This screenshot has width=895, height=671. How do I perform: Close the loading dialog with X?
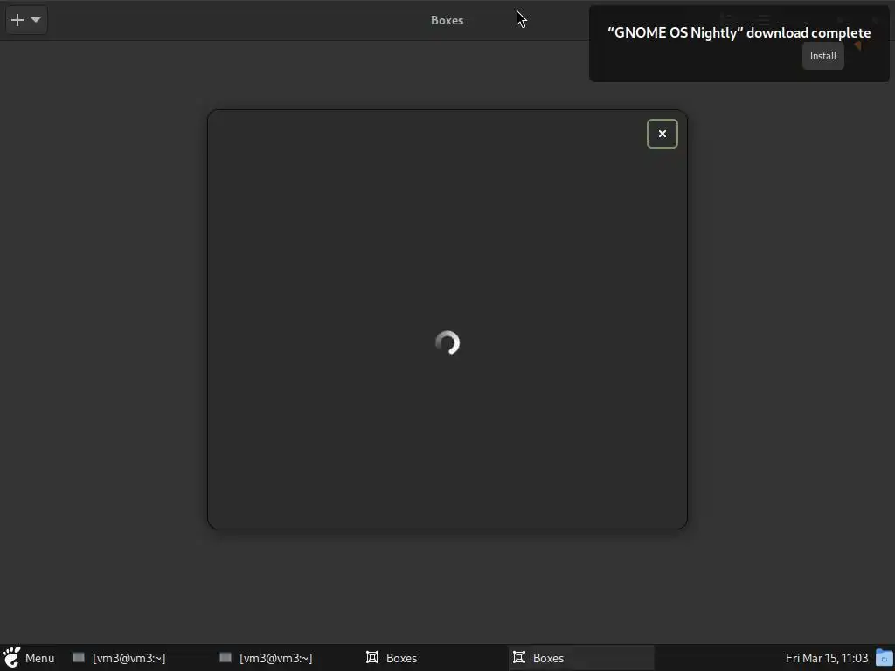[x=663, y=134]
